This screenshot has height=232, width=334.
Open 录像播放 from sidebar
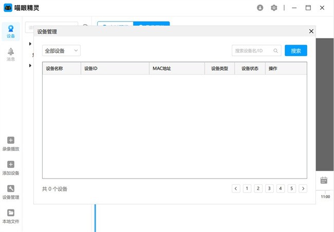[x=11, y=144]
